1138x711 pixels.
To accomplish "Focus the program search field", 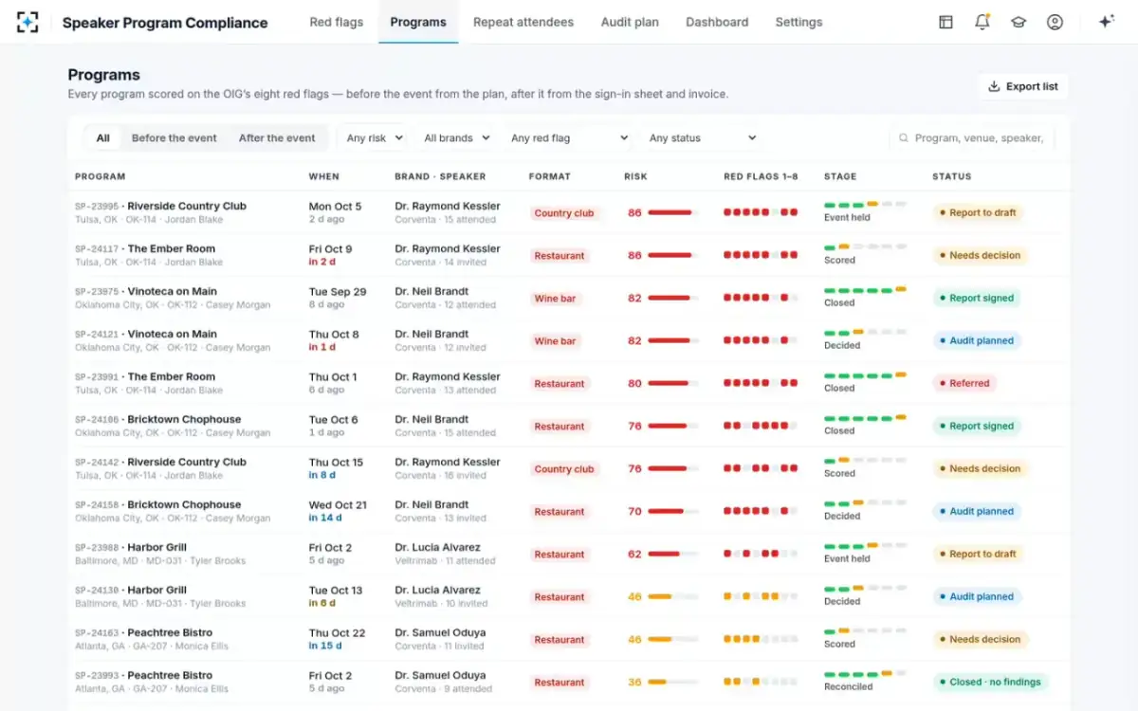I will pyautogui.click(x=972, y=138).
